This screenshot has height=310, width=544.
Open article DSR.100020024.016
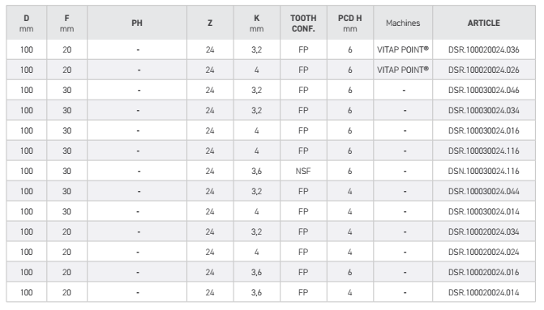484,272
